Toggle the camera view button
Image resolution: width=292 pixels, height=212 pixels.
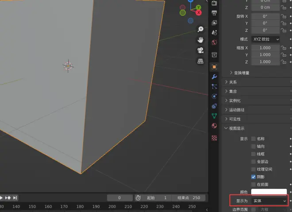(200, 50)
